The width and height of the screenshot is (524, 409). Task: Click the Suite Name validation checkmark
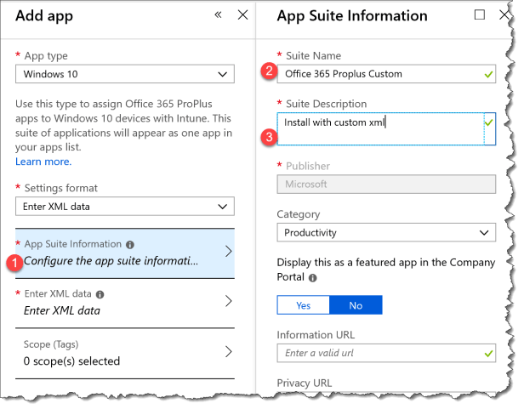point(488,75)
